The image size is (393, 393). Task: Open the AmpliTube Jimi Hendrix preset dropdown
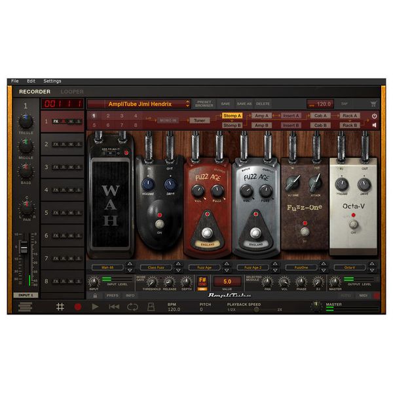139,104
